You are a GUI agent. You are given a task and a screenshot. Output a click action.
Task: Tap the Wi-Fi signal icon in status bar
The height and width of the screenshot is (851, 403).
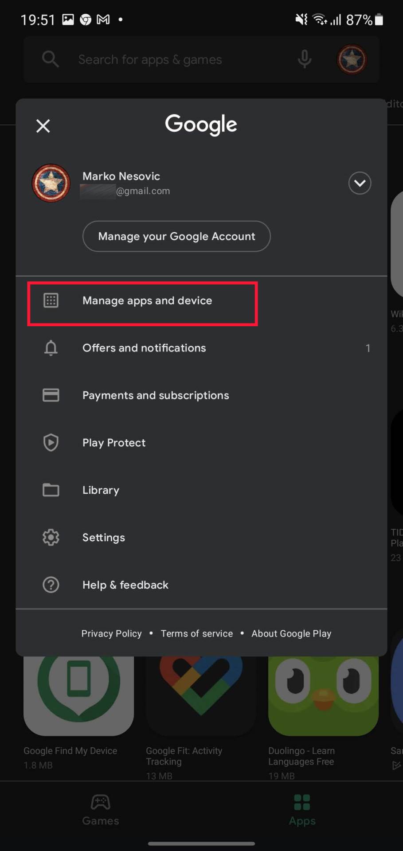coord(319,20)
